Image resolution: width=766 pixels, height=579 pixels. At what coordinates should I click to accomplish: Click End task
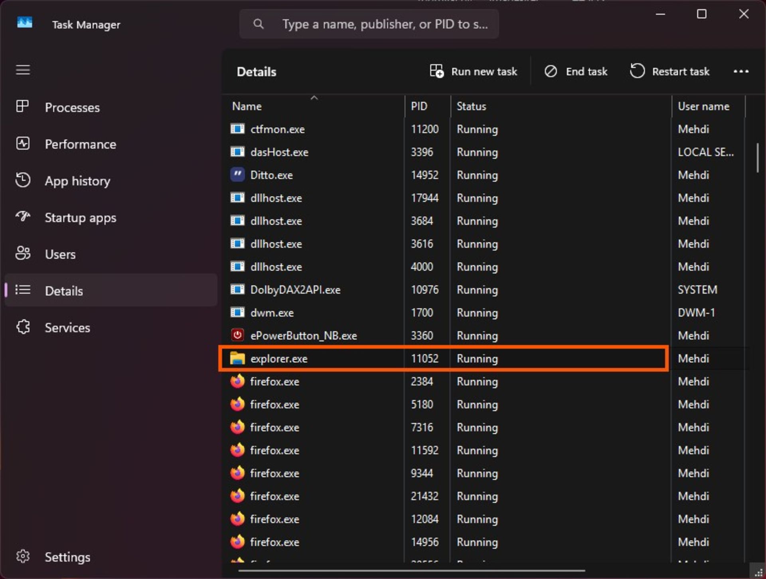[x=576, y=71]
